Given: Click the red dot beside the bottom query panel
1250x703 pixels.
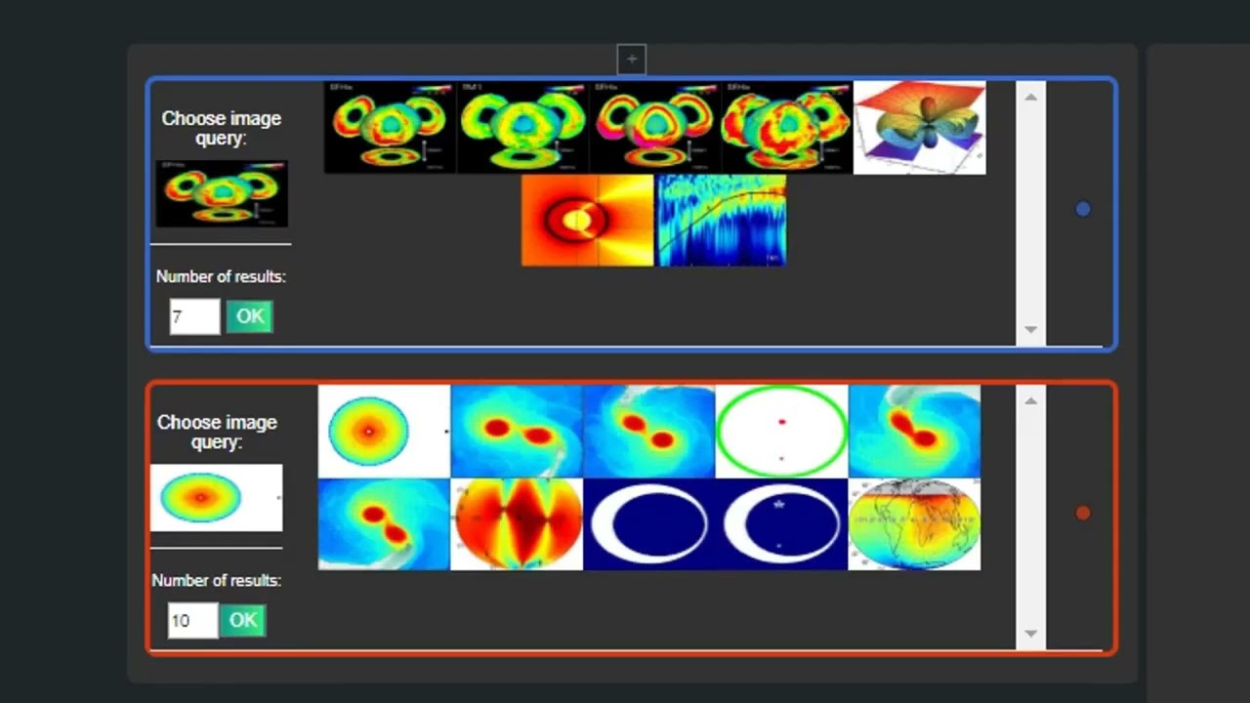Looking at the screenshot, I should coord(1083,513).
